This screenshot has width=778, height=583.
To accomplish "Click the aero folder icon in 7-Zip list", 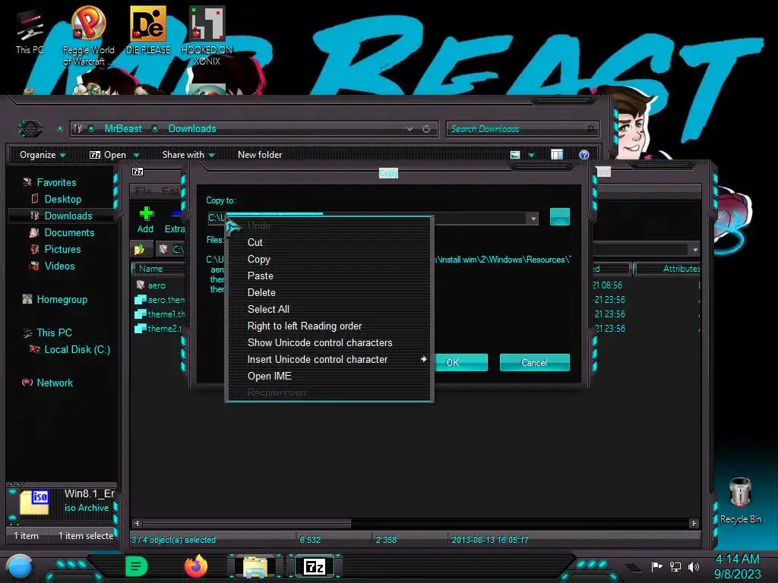I will pos(141,285).
